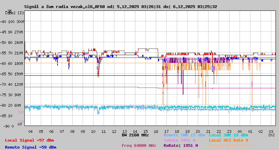The width and height of the screenshot is (279, 150).
Task: Select the RxRate 1951 M legend
Action: pyautogui.click(x=181, y=145)
